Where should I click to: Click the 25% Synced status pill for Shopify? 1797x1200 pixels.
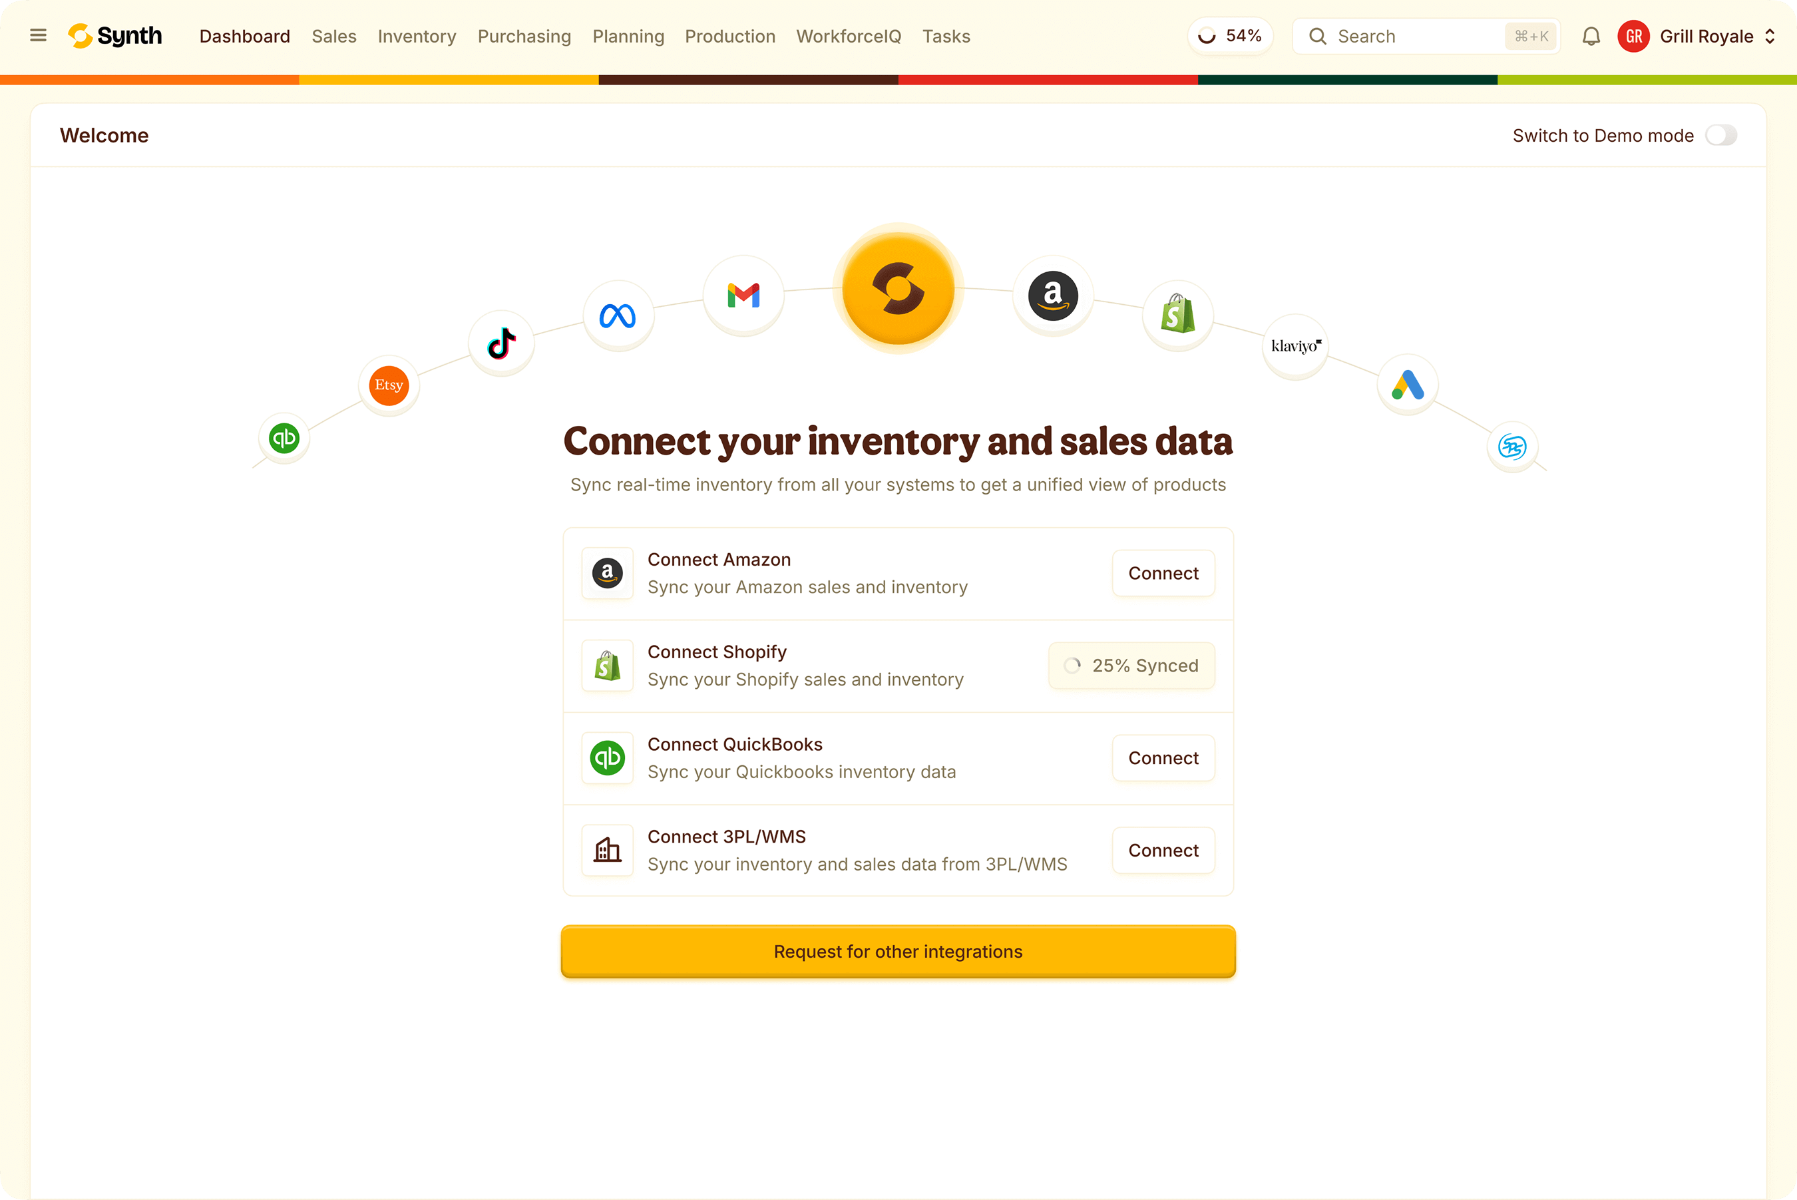click(x=1131, y=665)
